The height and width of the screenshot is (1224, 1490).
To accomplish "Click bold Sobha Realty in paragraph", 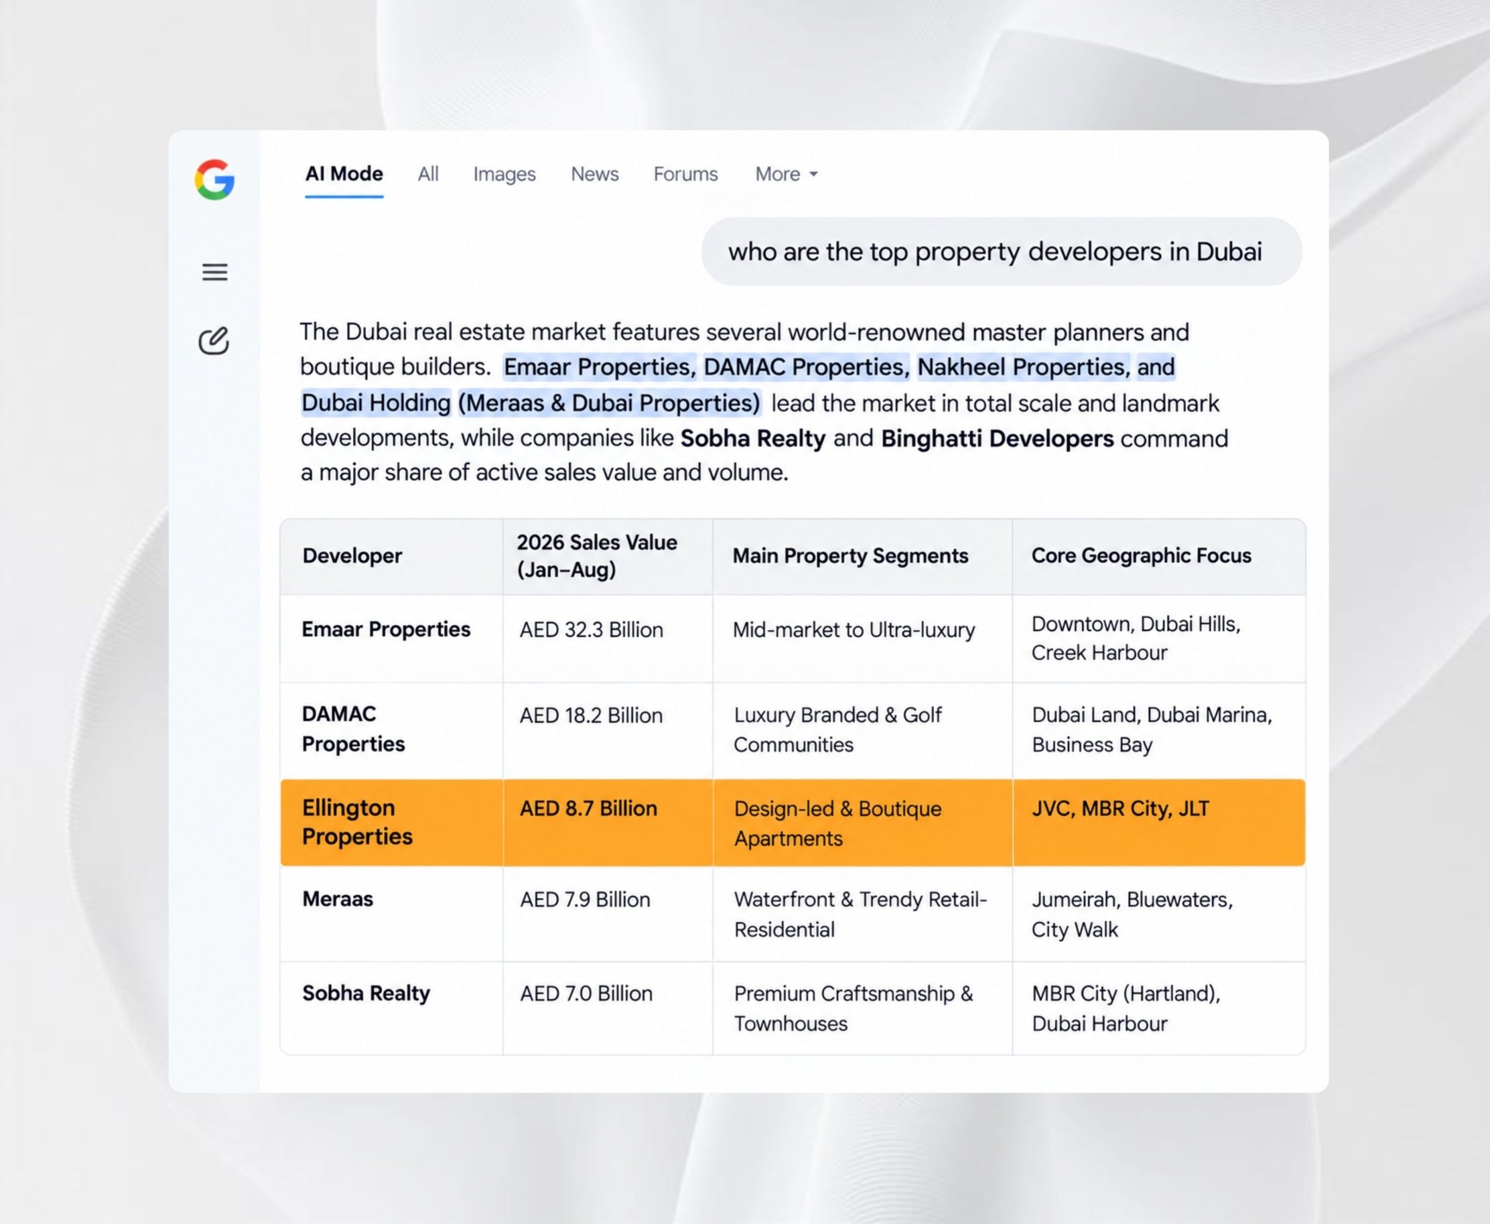I will click(753, 438).
